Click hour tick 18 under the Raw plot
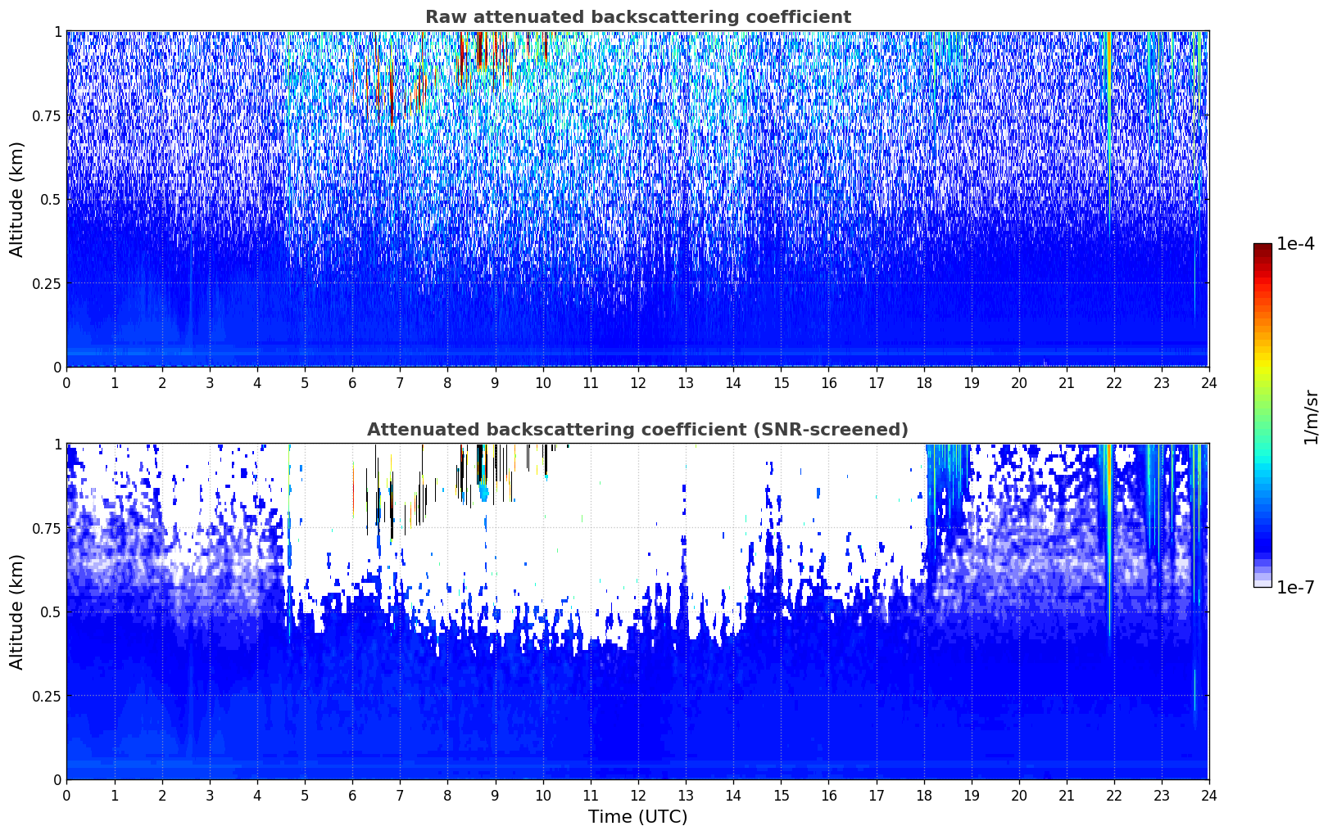This screenshot has width=1328, height=835. [x=923, y=382]
